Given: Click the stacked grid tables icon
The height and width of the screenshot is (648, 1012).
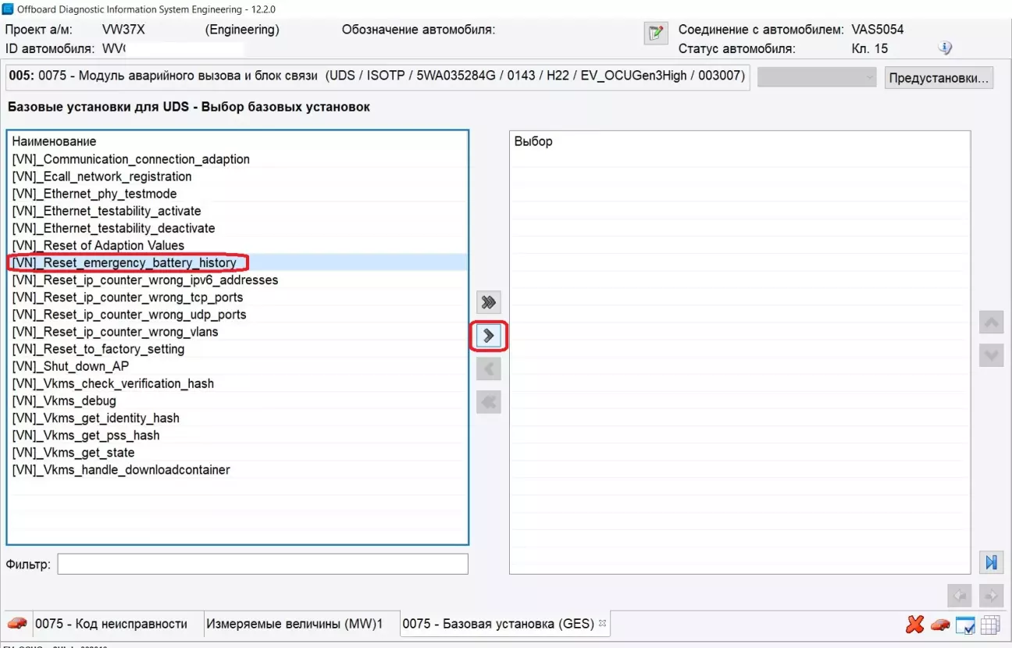Looking at the screenshot, I should pyautogui.click(x=990, y=625).
